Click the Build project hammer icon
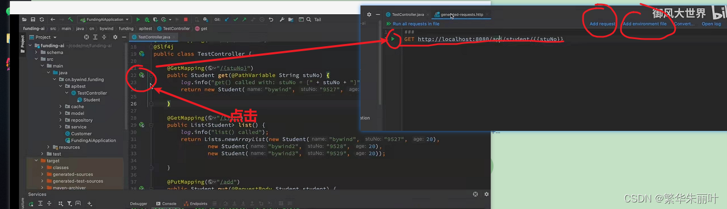 click(71, 20)
